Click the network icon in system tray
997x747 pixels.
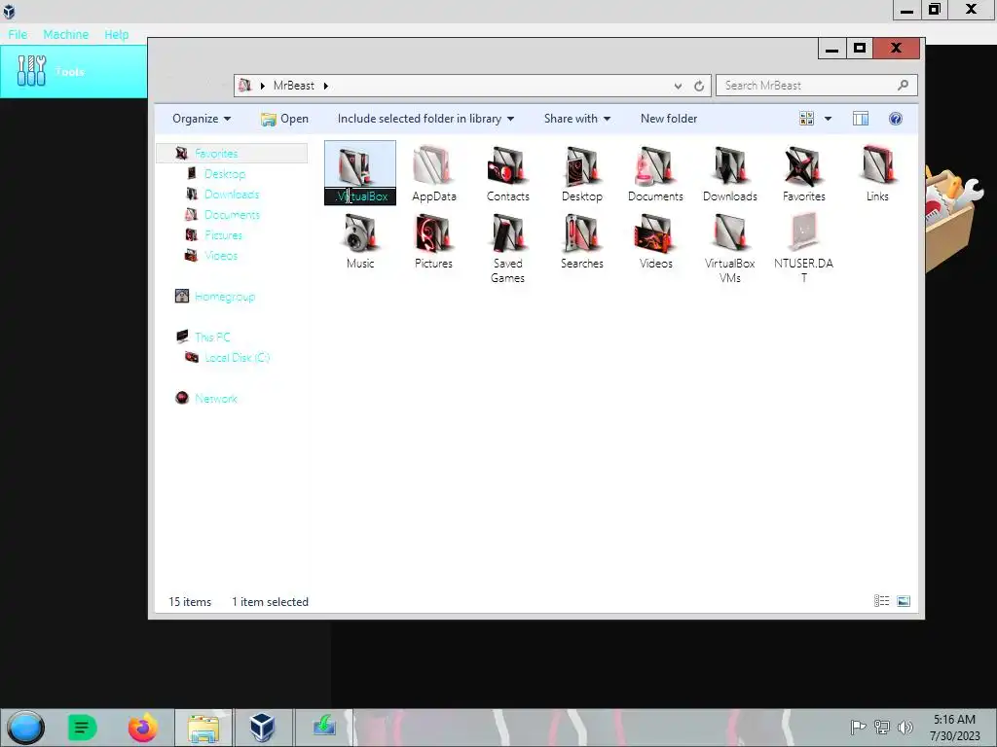[x=882, y=728]
